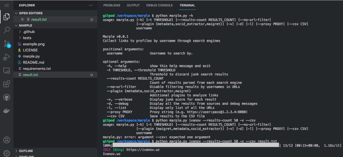Select the Terminal tab

(x=187, y=5)
